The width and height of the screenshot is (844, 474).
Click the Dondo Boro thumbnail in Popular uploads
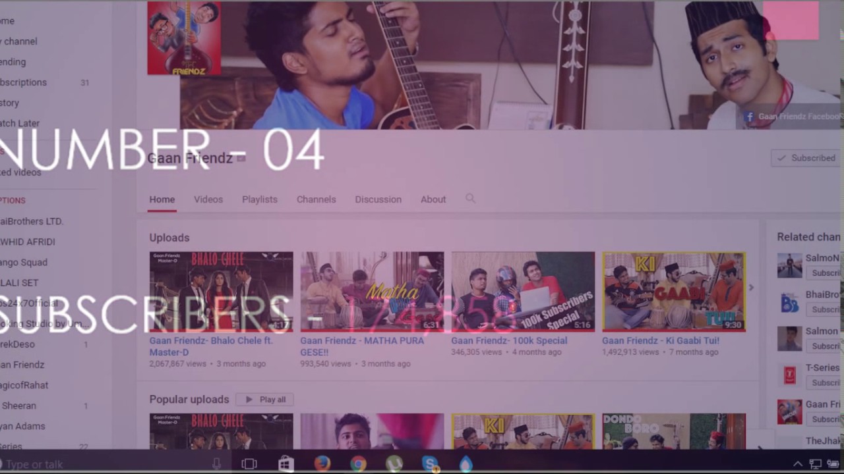(674, 431)
